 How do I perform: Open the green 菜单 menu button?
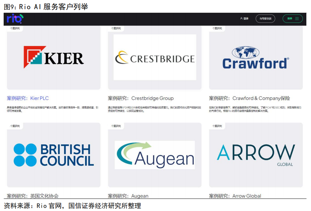[x=292, y=19]
